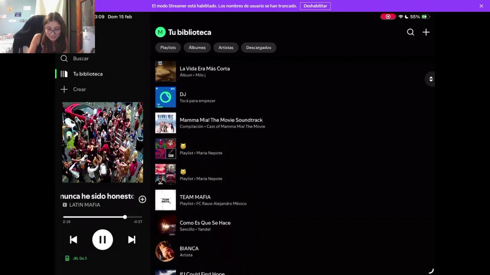This screenshot has width=490, height=275.
Task: Click the remaining time -0:37
Action: [x=138, y=222]
